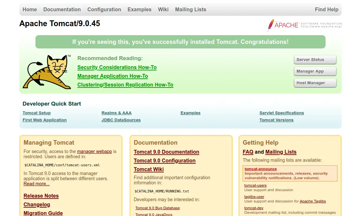Open Tomcat 9.0 Bug Database link
Viewport: 361px width, 216px height.
pyautogui.click(x=158, y=208)
